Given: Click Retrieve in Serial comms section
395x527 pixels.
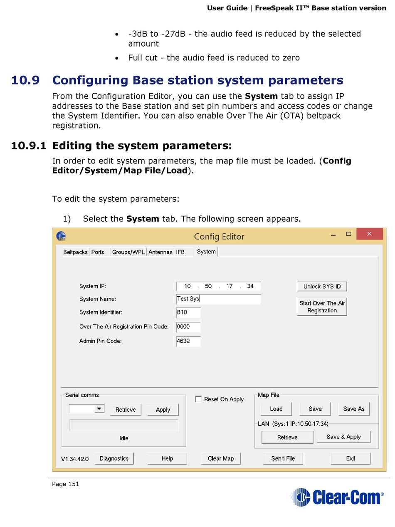Looking at the screenshot, I should tap(126, 410).
